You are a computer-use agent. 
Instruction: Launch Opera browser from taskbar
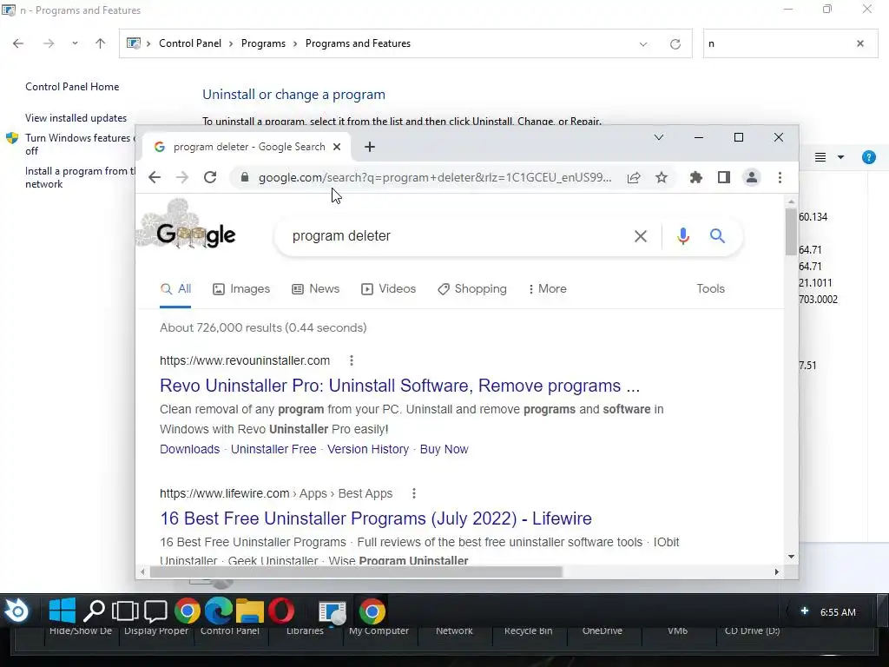point(281,611)
